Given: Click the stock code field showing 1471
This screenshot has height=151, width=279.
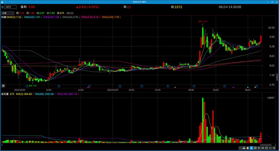Looking at the screenshot, I should tap(10, 7).
